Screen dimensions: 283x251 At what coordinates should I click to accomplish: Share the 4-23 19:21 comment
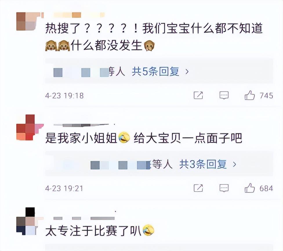click(x=198, y=188)
